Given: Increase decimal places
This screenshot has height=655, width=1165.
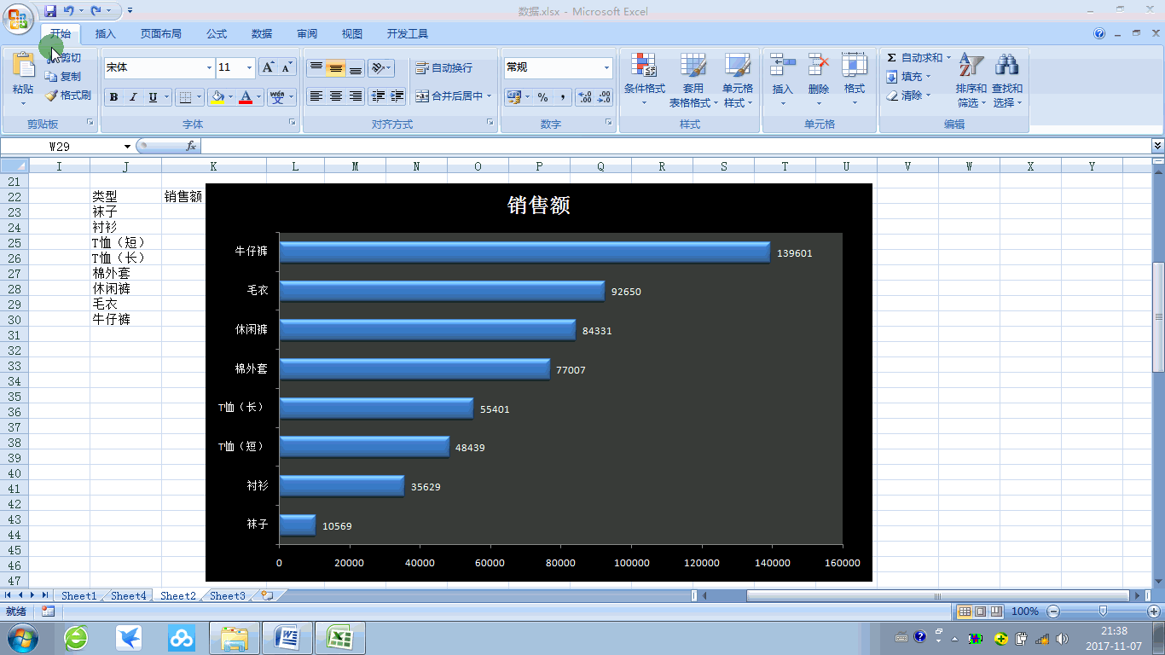Looking at the screenshot, I should pos(585,97).
